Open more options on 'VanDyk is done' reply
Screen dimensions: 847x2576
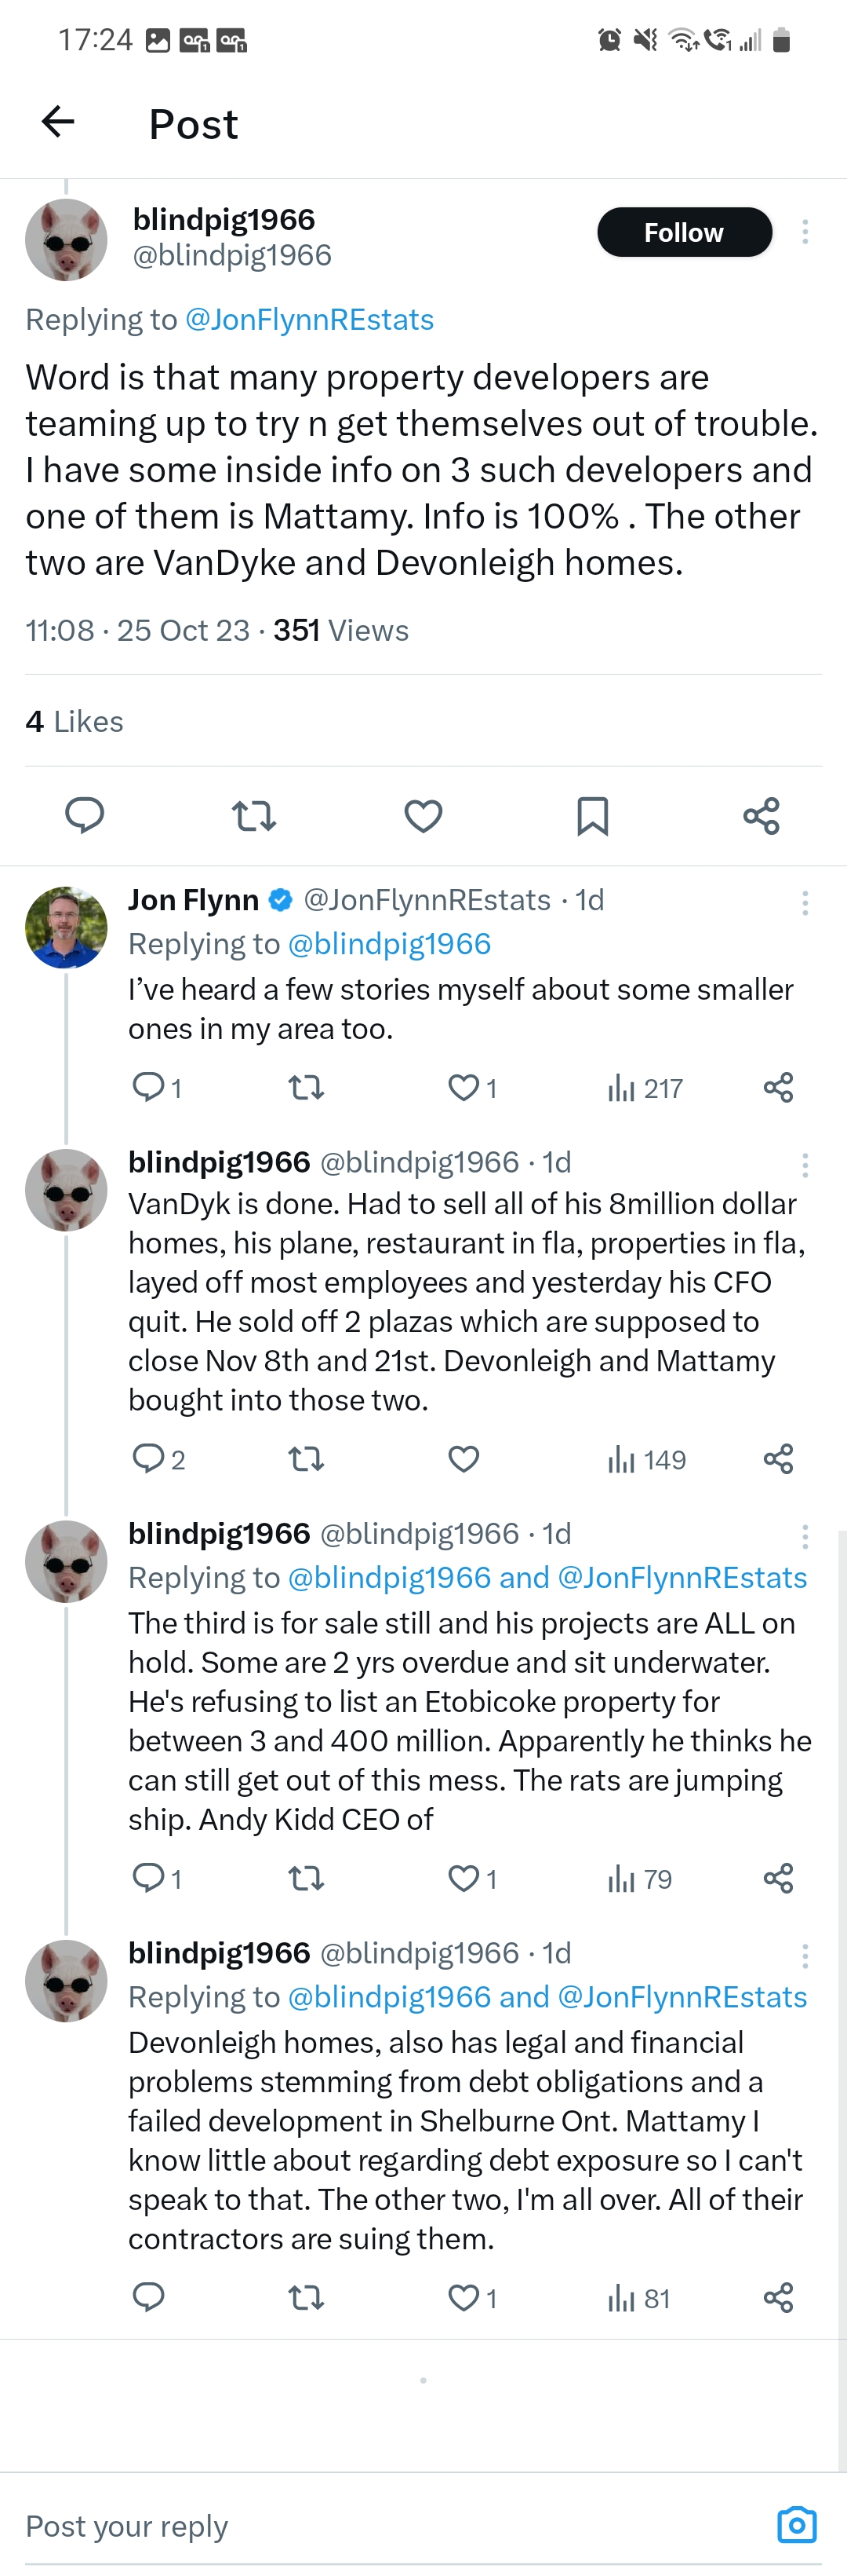[x=805, y=1165]
